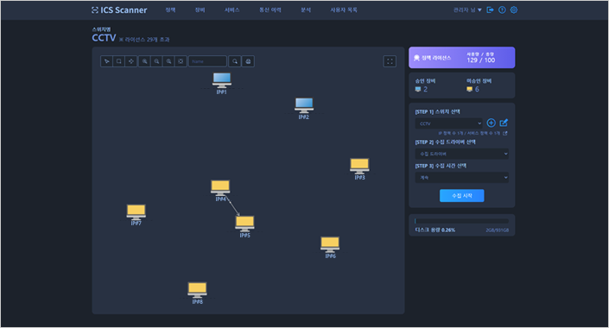Click the fit-to-screen icon before Name field
This screenshot has width=609, height=328.
tap(181, 61)
